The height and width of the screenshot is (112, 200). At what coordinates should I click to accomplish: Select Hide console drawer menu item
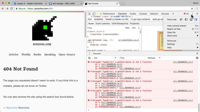point(182,26)
